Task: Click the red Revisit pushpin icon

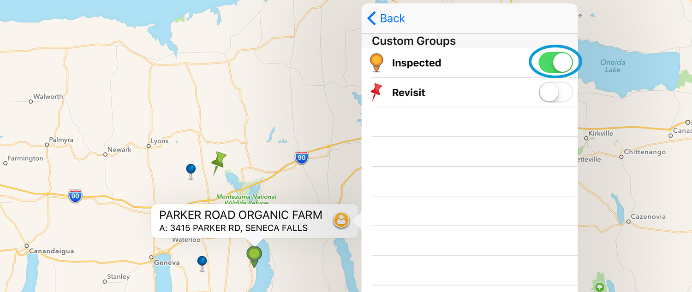Action: (376, 92)
